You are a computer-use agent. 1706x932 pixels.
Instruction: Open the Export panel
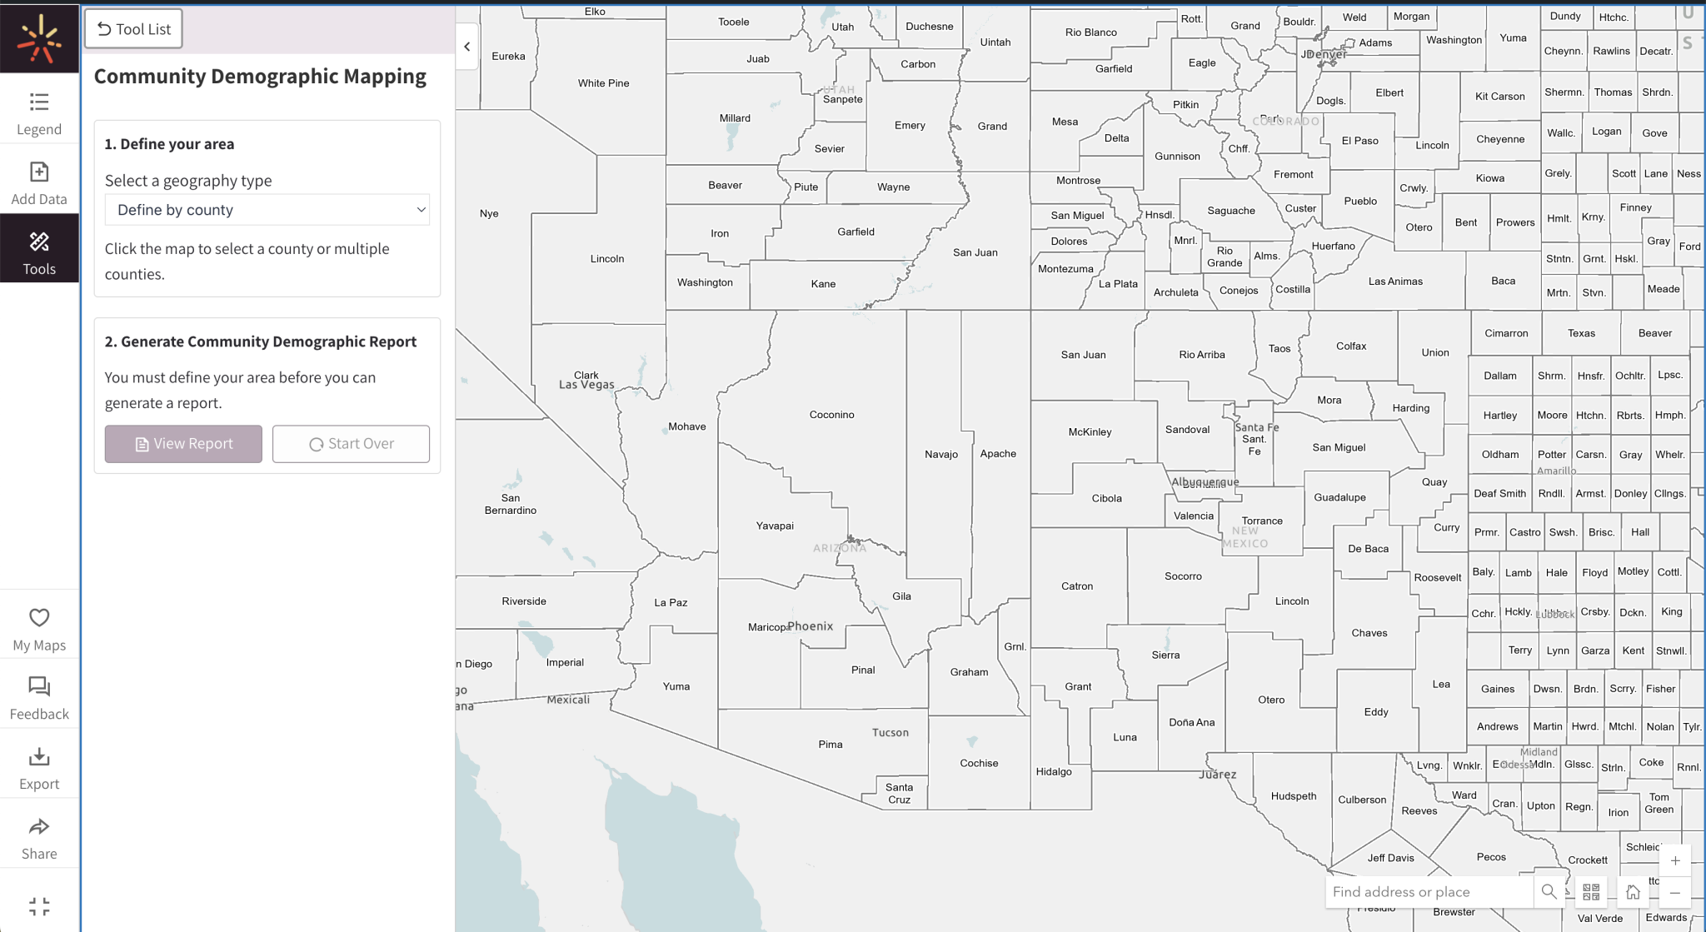point(39,767)
